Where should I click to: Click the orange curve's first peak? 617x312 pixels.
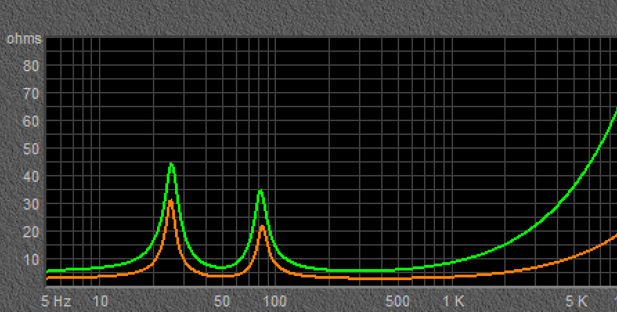click(170, 201)
